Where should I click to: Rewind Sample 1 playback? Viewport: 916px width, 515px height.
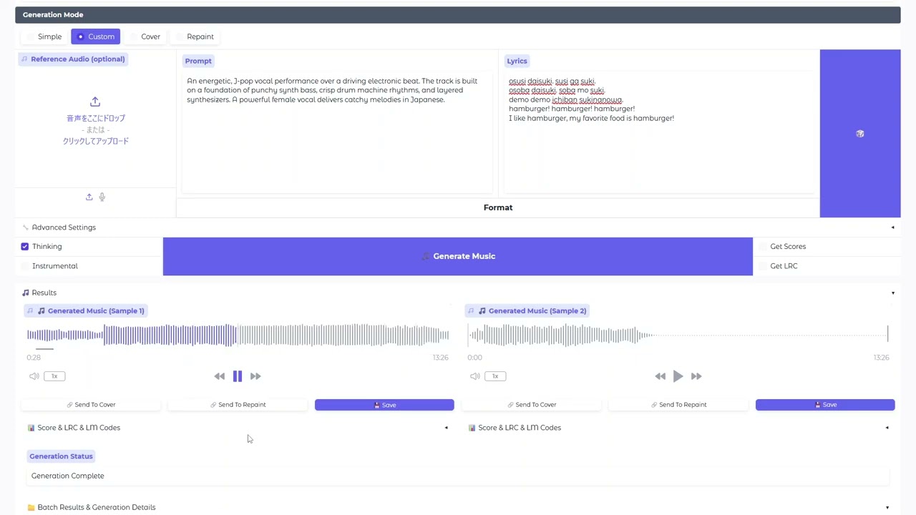point(220,376)
